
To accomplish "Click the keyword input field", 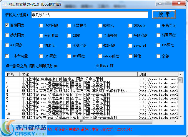I will 90,15.
